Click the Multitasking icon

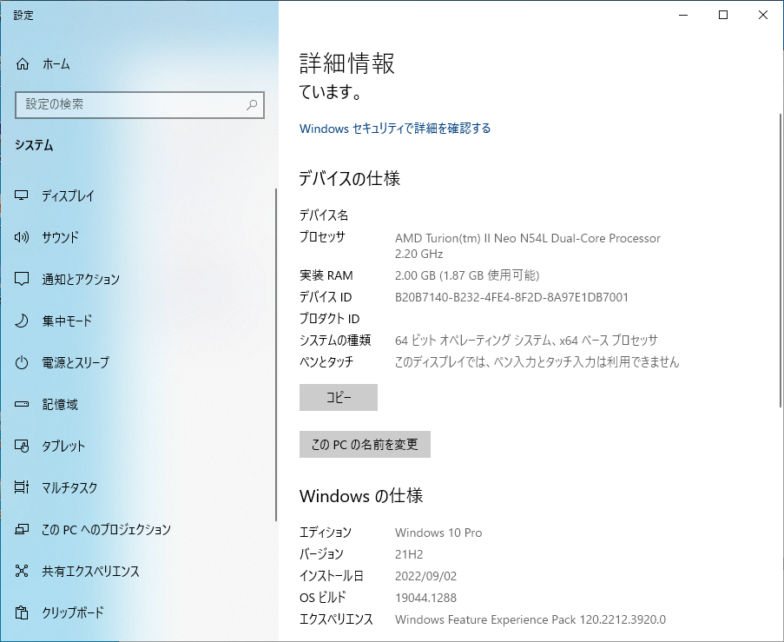pyautogui.click(x=22, y=486)
